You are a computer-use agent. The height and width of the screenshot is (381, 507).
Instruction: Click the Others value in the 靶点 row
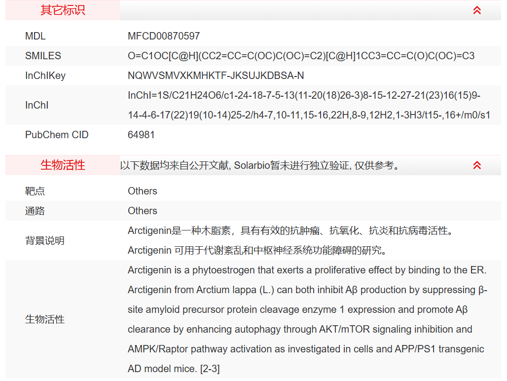click(x=143, y=191)
